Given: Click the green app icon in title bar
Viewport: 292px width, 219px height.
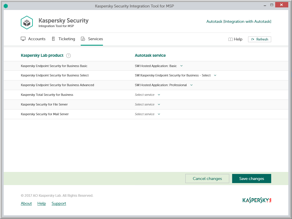Looking at the screenshot, I should [6, 6].
